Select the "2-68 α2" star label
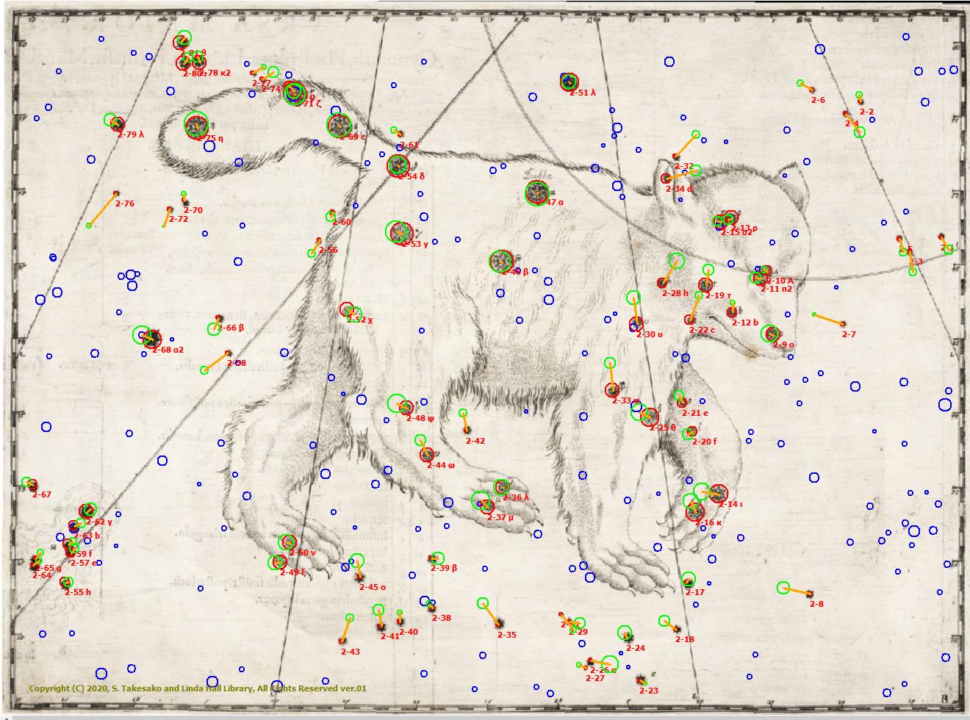Screen dimensions: 970x720 click(168, 350)
